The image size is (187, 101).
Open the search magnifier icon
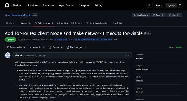click(150, 5)
